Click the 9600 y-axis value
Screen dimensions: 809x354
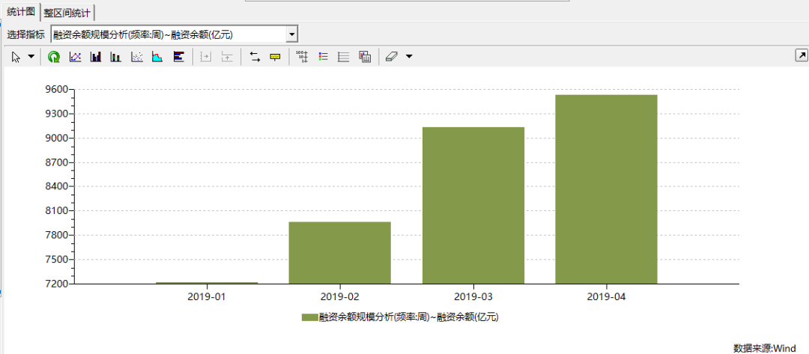point(57,90)
